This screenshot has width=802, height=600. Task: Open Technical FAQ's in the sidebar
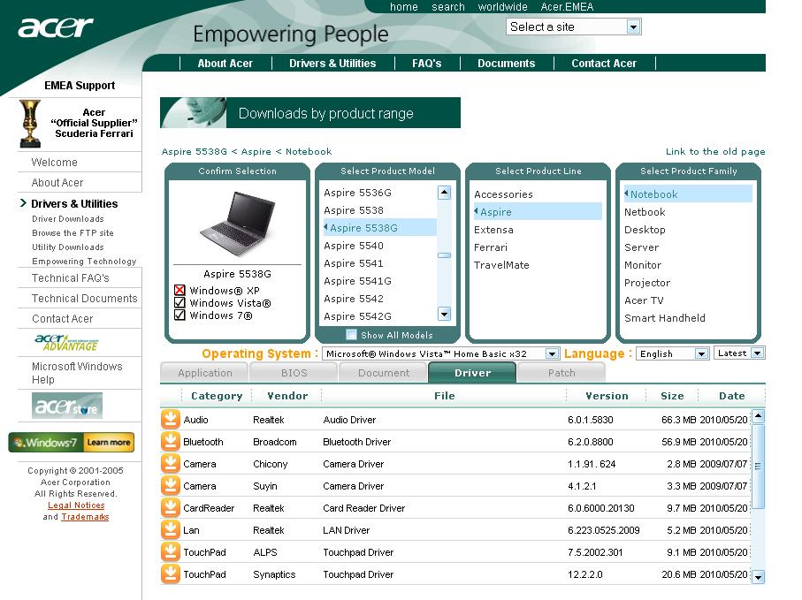point(71,278)
